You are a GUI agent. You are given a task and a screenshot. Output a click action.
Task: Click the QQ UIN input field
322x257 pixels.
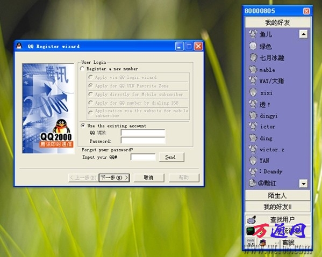coord(143,133)
